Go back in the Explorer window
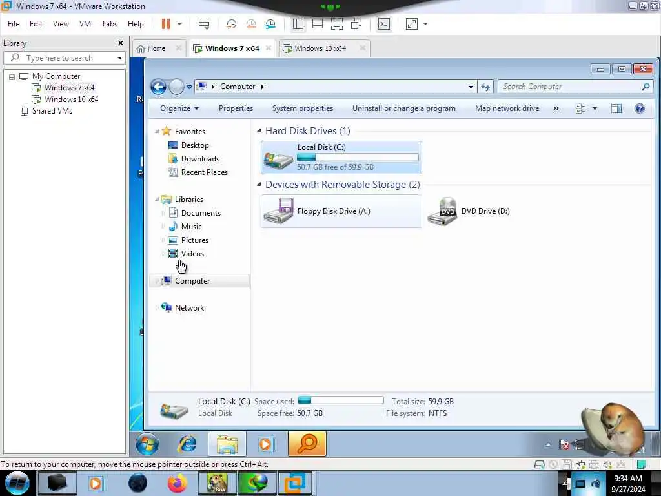 tap(158, 87)
